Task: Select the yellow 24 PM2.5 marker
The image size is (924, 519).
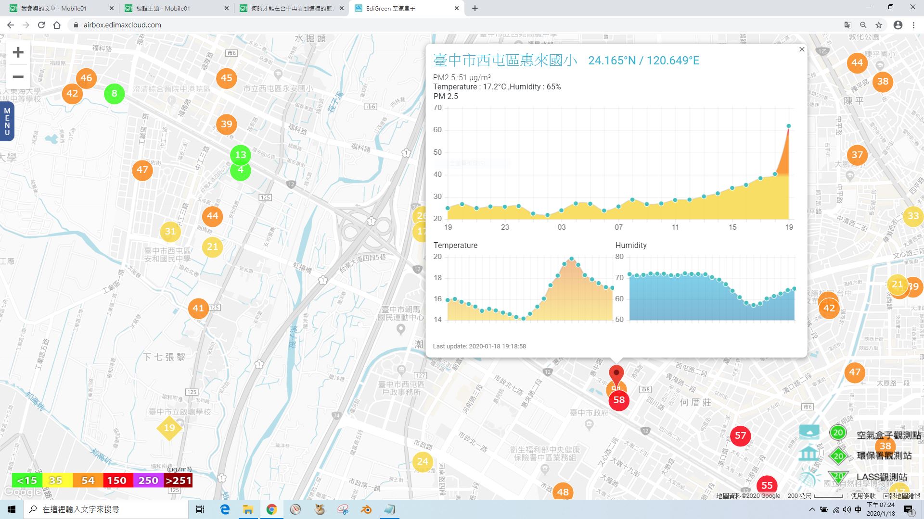Action: (423, 461)
